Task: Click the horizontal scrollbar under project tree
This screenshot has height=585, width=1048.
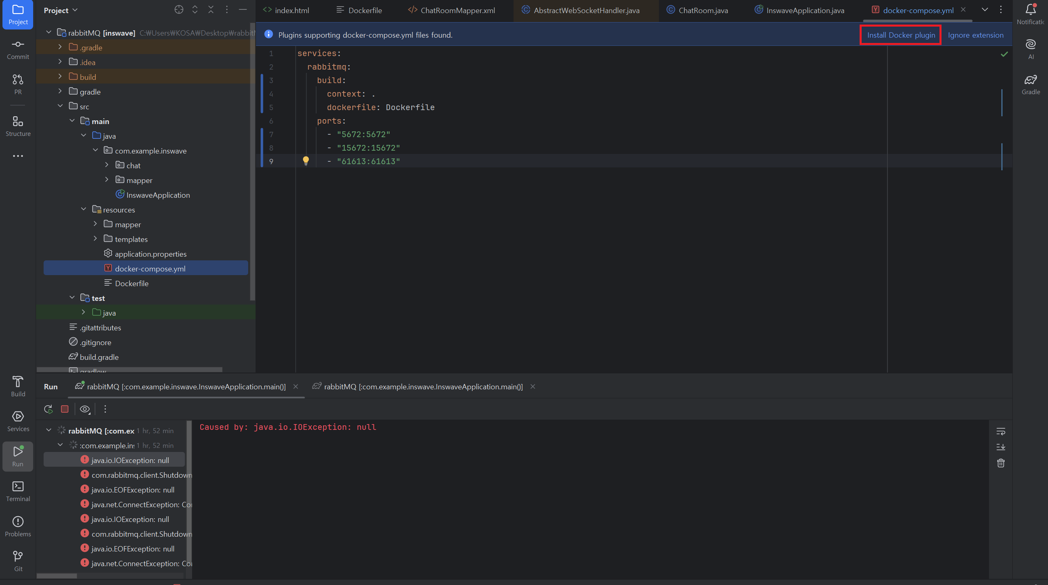Action: (x=129, y=370)
